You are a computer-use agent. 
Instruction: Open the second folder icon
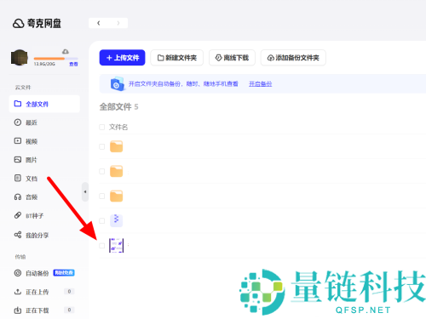tap(116, 171)
